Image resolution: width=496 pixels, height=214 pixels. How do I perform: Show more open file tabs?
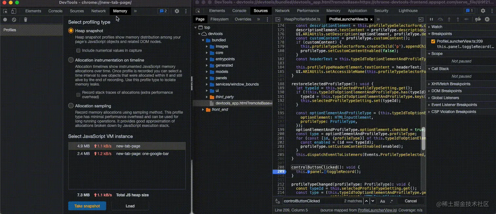(x=378, y=19)
